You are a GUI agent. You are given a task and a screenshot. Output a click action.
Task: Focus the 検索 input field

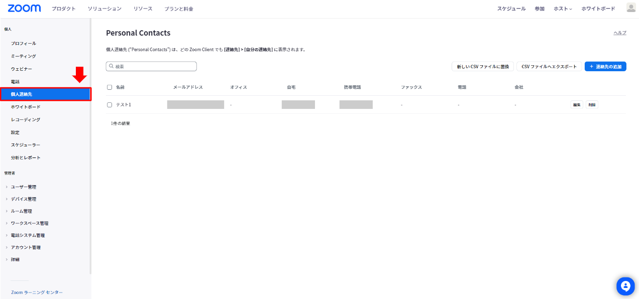[151, 66]
